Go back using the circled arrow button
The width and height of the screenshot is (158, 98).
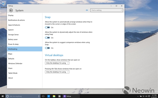coord(11,10)
